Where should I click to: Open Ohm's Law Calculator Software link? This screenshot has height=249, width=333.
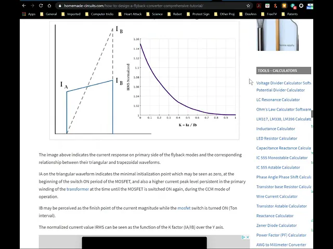coord(284,109)
